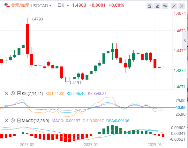Image resolution: width=188 pixels, height=148 pixels.
Task: Open the RSI indicator settings
Action: click(12, 93)
